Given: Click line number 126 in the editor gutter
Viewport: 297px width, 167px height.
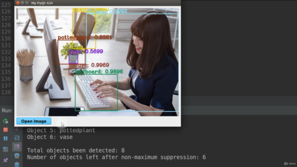Looking at the screenshot, I should (6, 12).
